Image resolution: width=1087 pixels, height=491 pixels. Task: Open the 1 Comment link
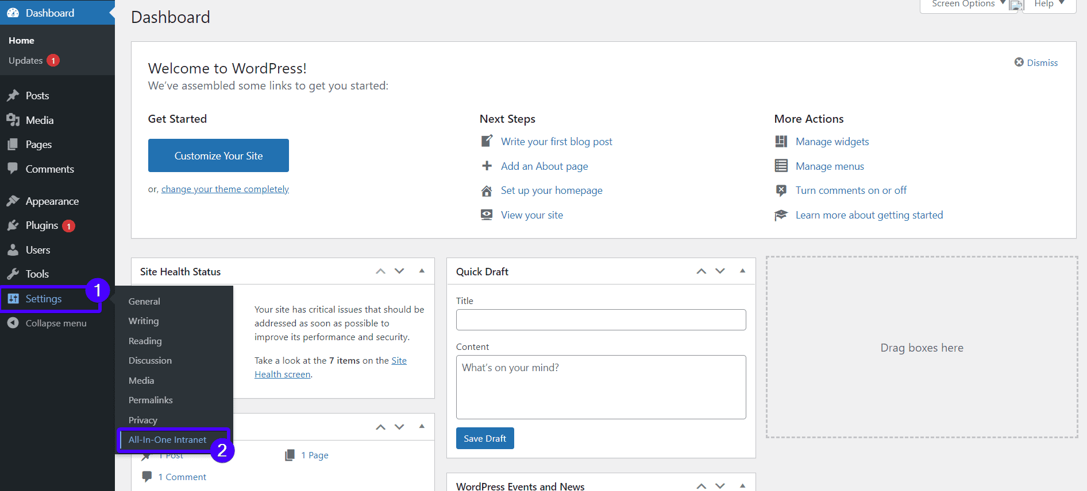[182, 477]
